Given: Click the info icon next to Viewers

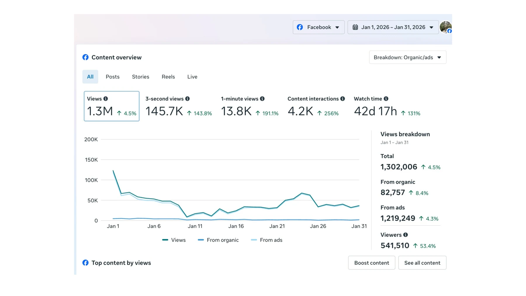Looking at the screenshot, I should [x=406, y=235].
